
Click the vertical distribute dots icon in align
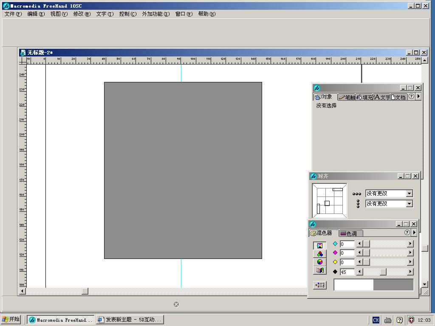[x=358, y=204]
